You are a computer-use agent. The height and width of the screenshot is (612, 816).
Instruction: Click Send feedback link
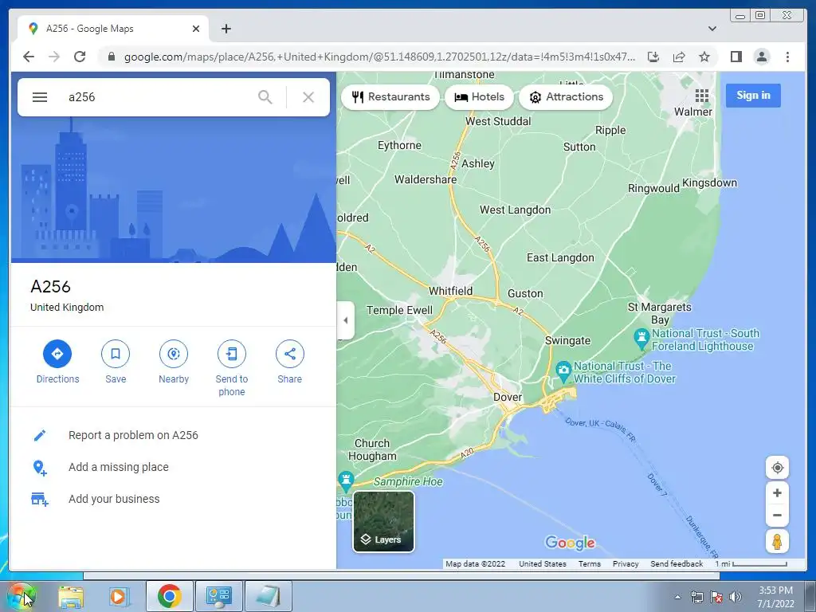[676, 563]
